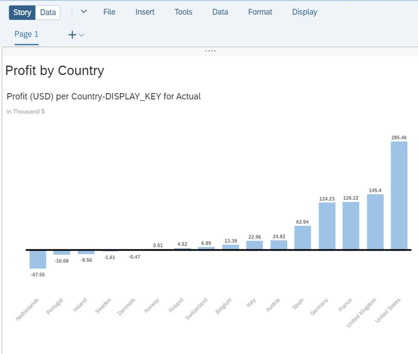Expand the toolbar collapse chevron
418x354 pixels.
[x=84, y=12]
